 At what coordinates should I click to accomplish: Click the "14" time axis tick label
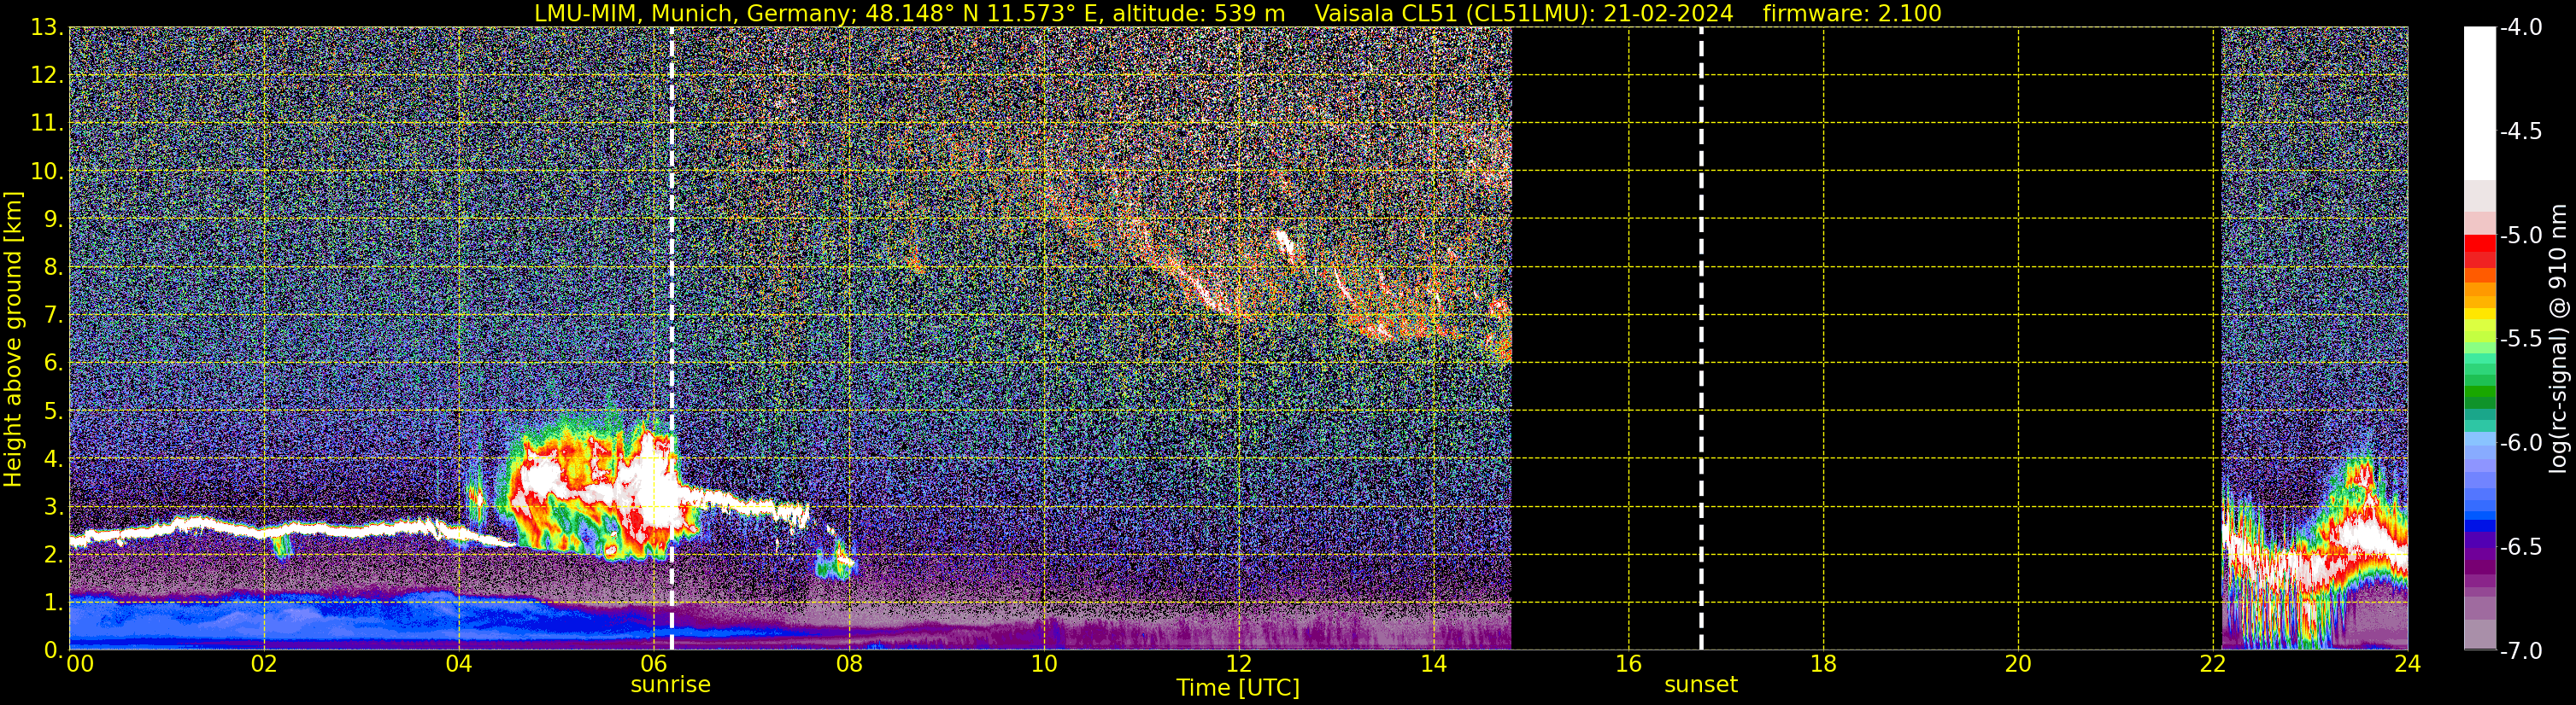coord(1434,664)
